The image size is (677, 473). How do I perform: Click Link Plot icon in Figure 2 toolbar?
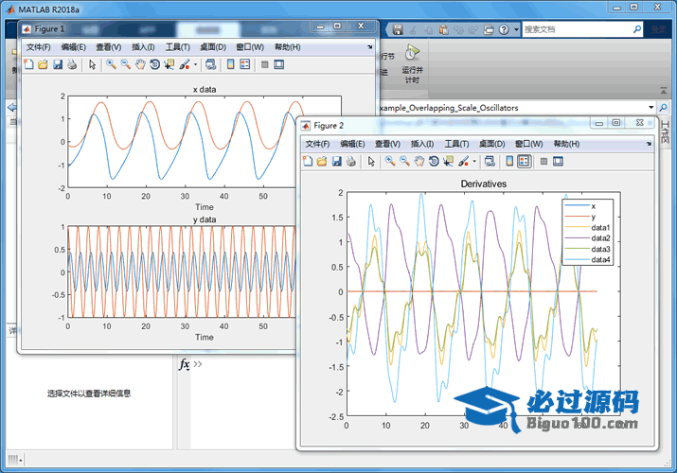point(490,161)
